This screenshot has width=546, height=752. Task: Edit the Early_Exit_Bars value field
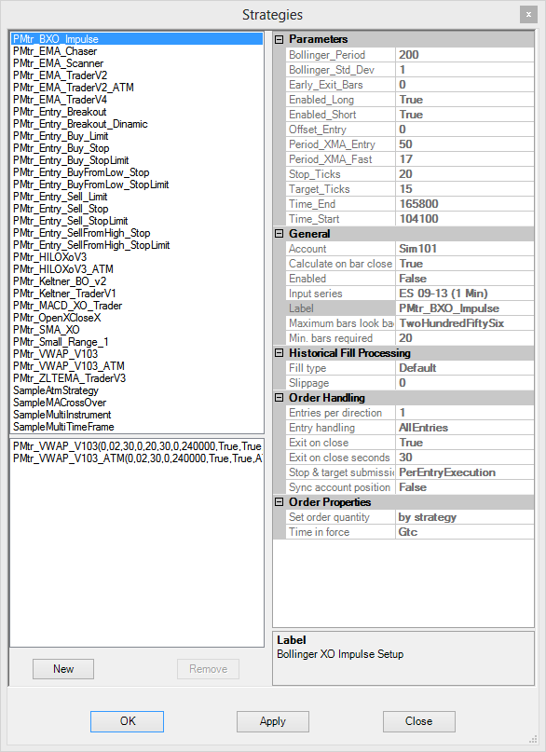[x=465, y=85]
